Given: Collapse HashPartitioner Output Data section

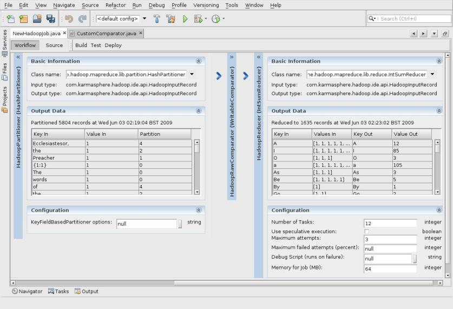Looking at the screenshot, I should (199, 110).
